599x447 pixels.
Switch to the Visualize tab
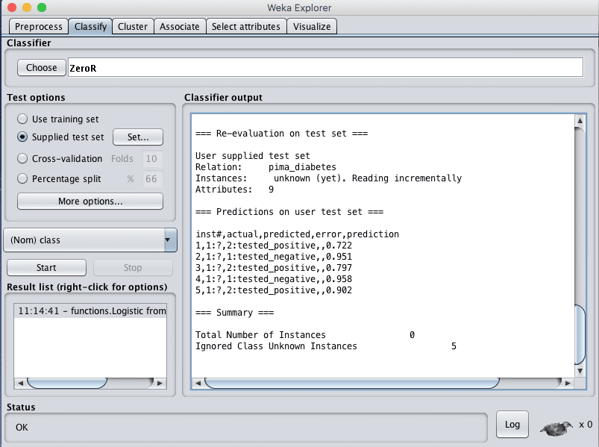click(x=312, y=26)
